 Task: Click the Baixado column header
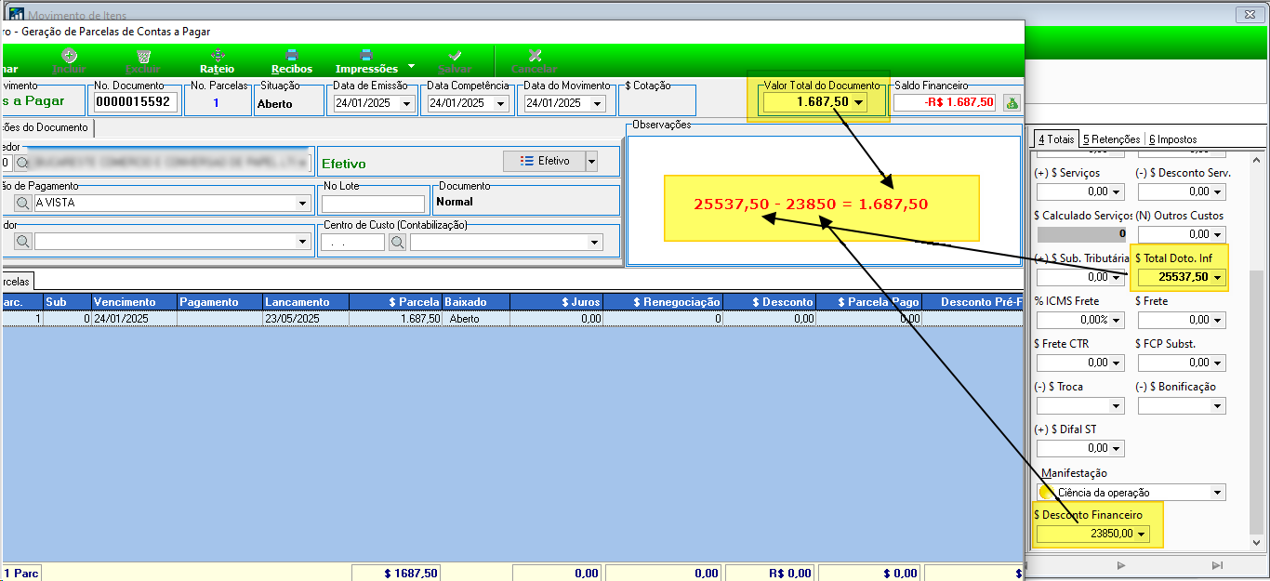[476, 302]
